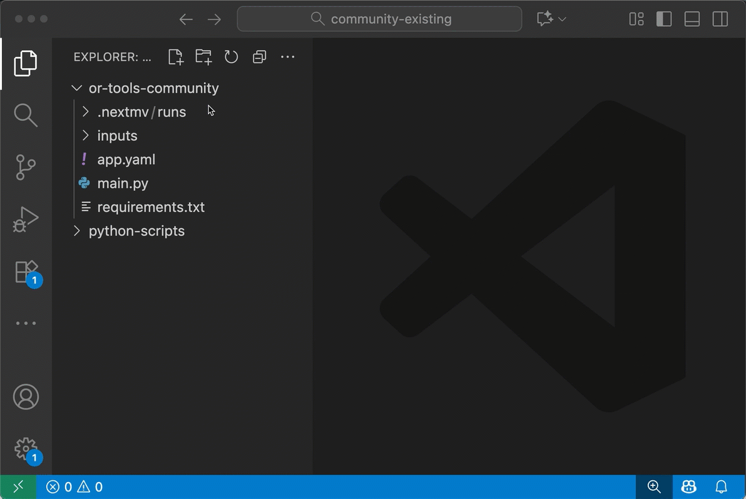Viewport: 746px width, 499px height.
Task: Expand the inputs folder
Action: point(183,136)
